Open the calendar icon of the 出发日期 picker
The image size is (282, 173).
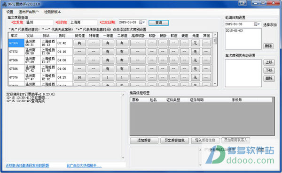(x=141, y=23)
